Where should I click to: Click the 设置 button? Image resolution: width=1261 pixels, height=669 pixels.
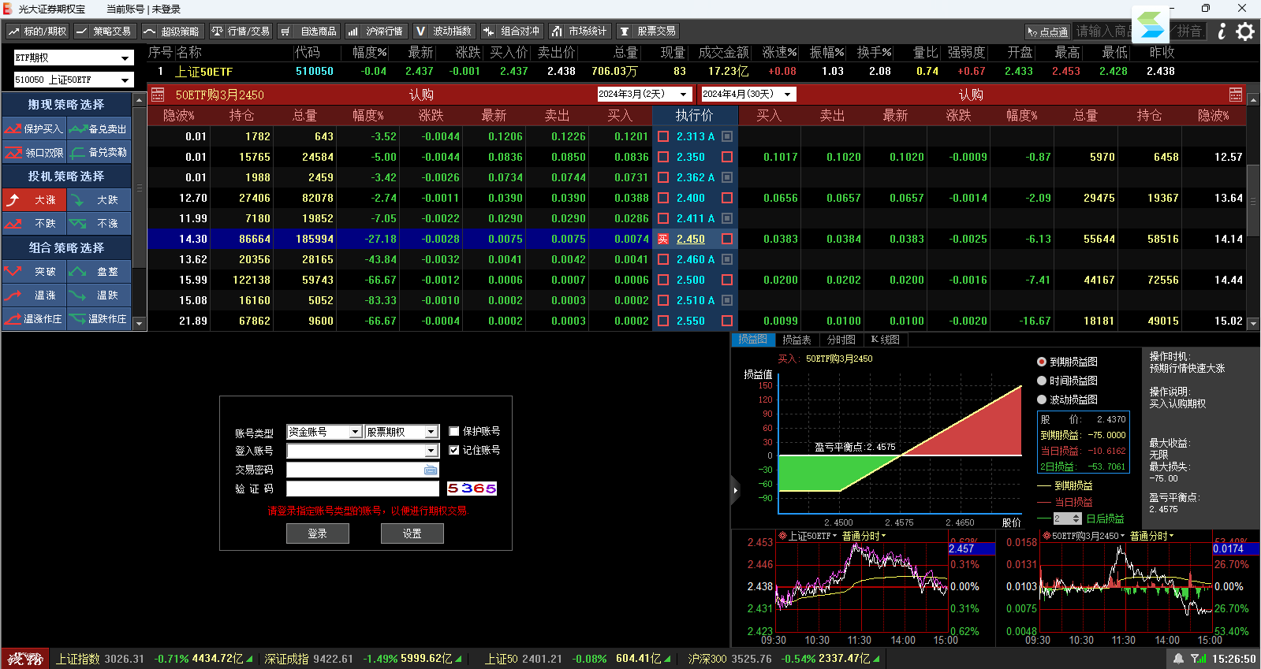(x=412, y=533)
